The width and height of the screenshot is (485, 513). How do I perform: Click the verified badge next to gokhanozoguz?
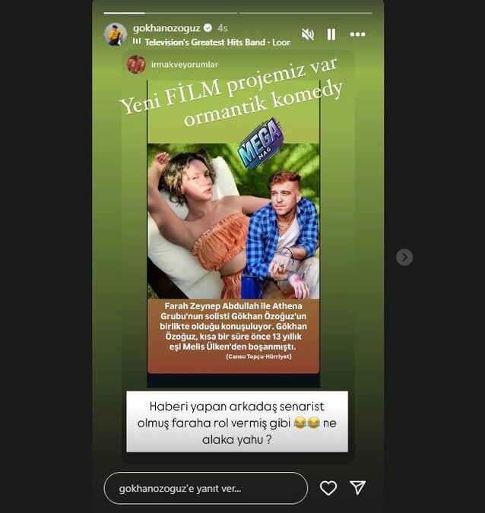tap(208, 28)
